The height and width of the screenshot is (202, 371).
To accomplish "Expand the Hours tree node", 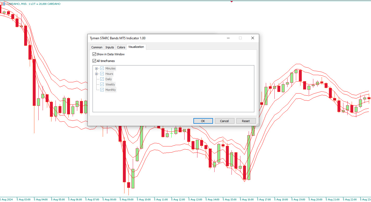I will 97,74.
